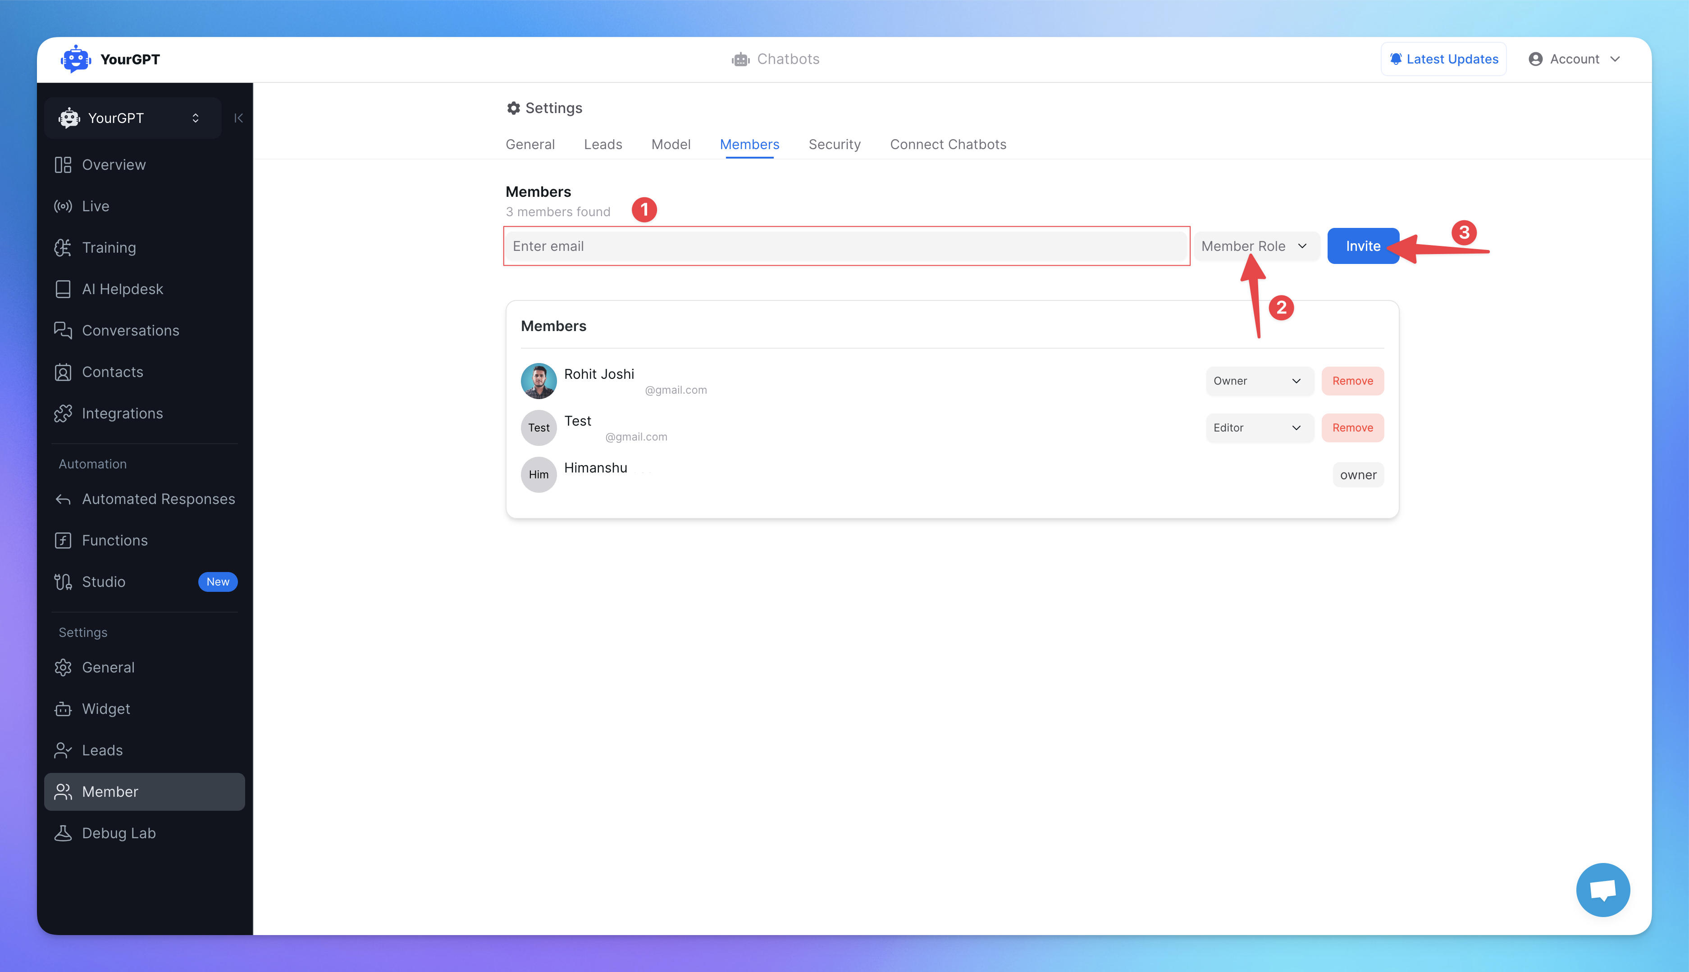The height and width of the screenshot is (972, 1689).
Task: Switch to the General settings tab
Action: [530, 144]
